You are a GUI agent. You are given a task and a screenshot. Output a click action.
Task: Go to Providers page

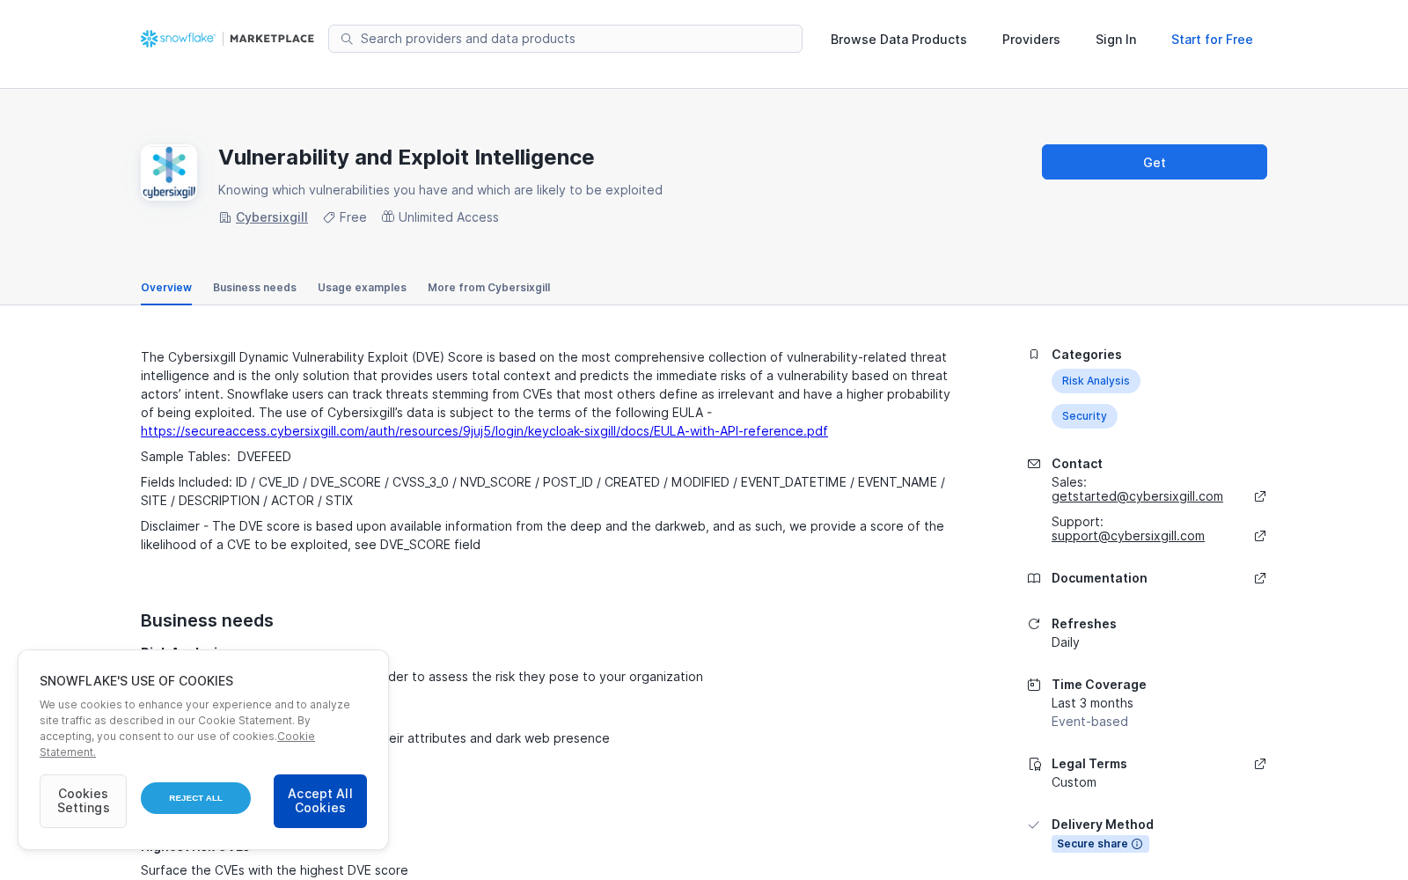(1031, 40)
